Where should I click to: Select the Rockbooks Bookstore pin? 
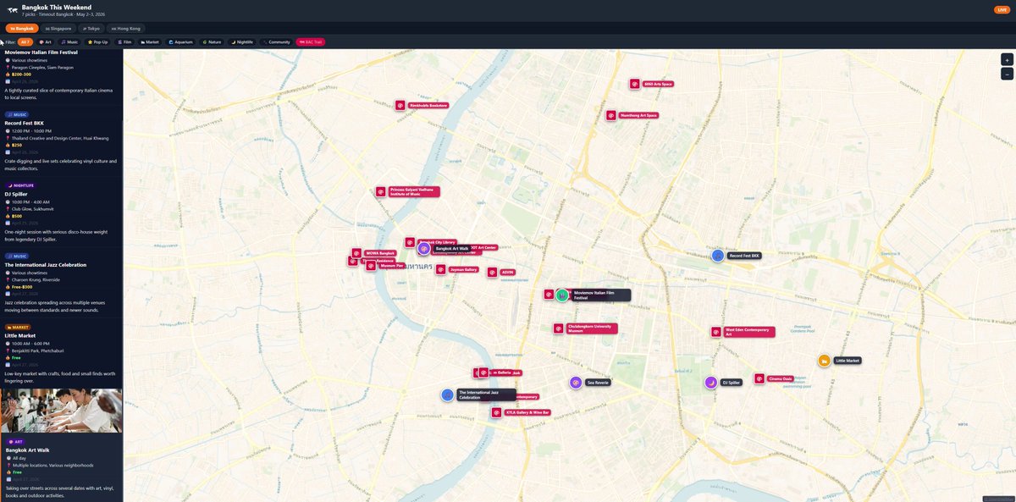pyautogui.click(x=400, y=106)
